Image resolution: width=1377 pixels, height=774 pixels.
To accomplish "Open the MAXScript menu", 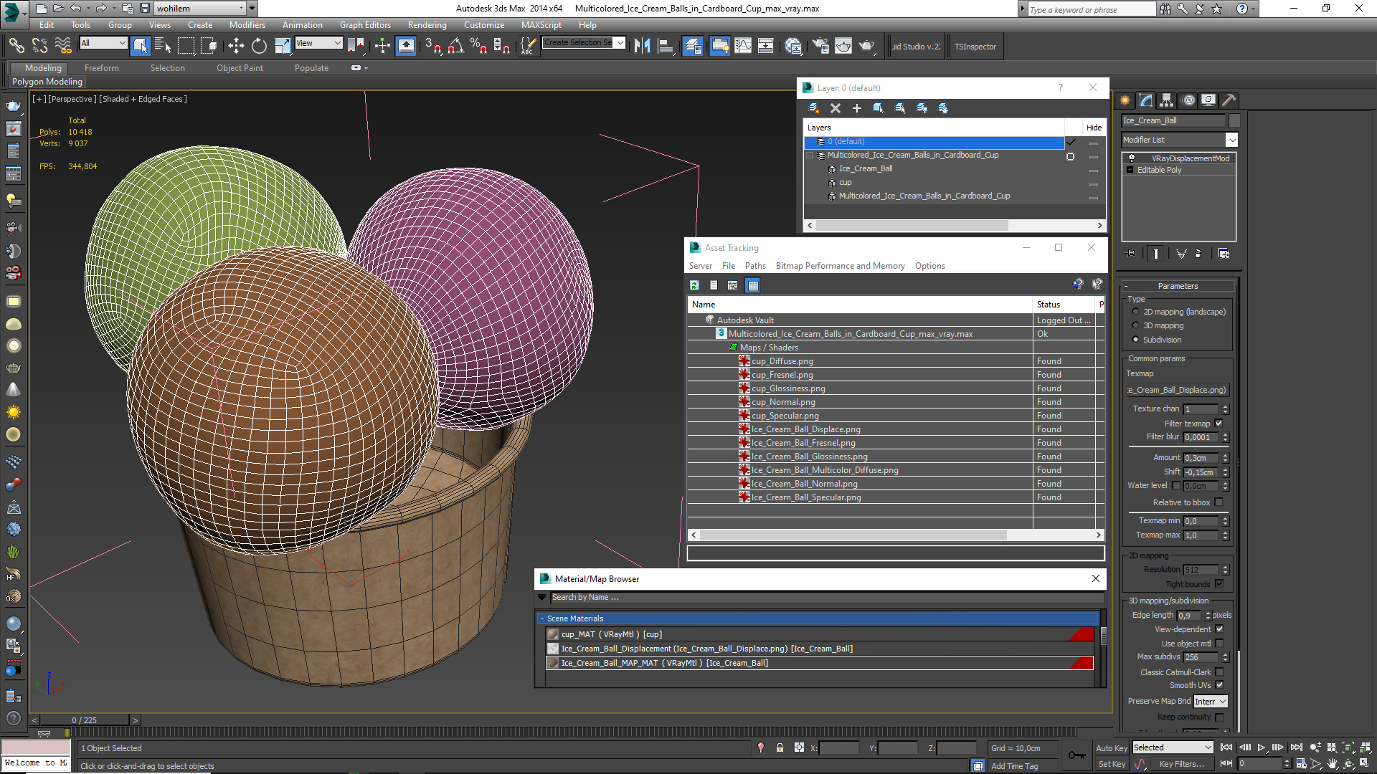I will pos(541,24).
